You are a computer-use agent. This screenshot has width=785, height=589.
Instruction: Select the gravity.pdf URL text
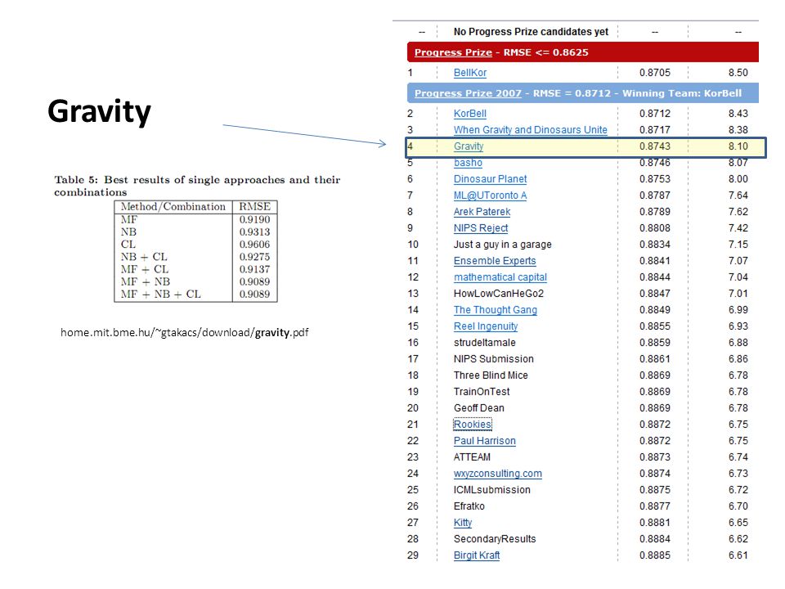point(184,333)
